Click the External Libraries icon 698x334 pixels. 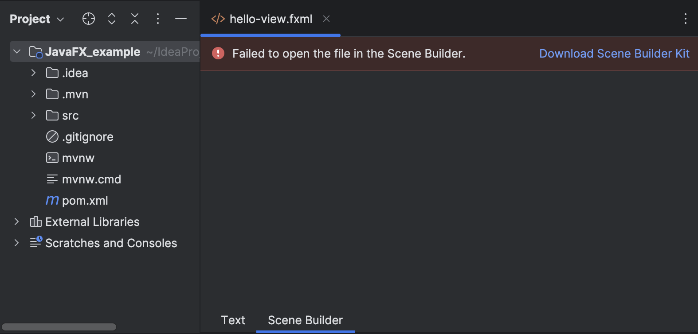coord(35,221)
